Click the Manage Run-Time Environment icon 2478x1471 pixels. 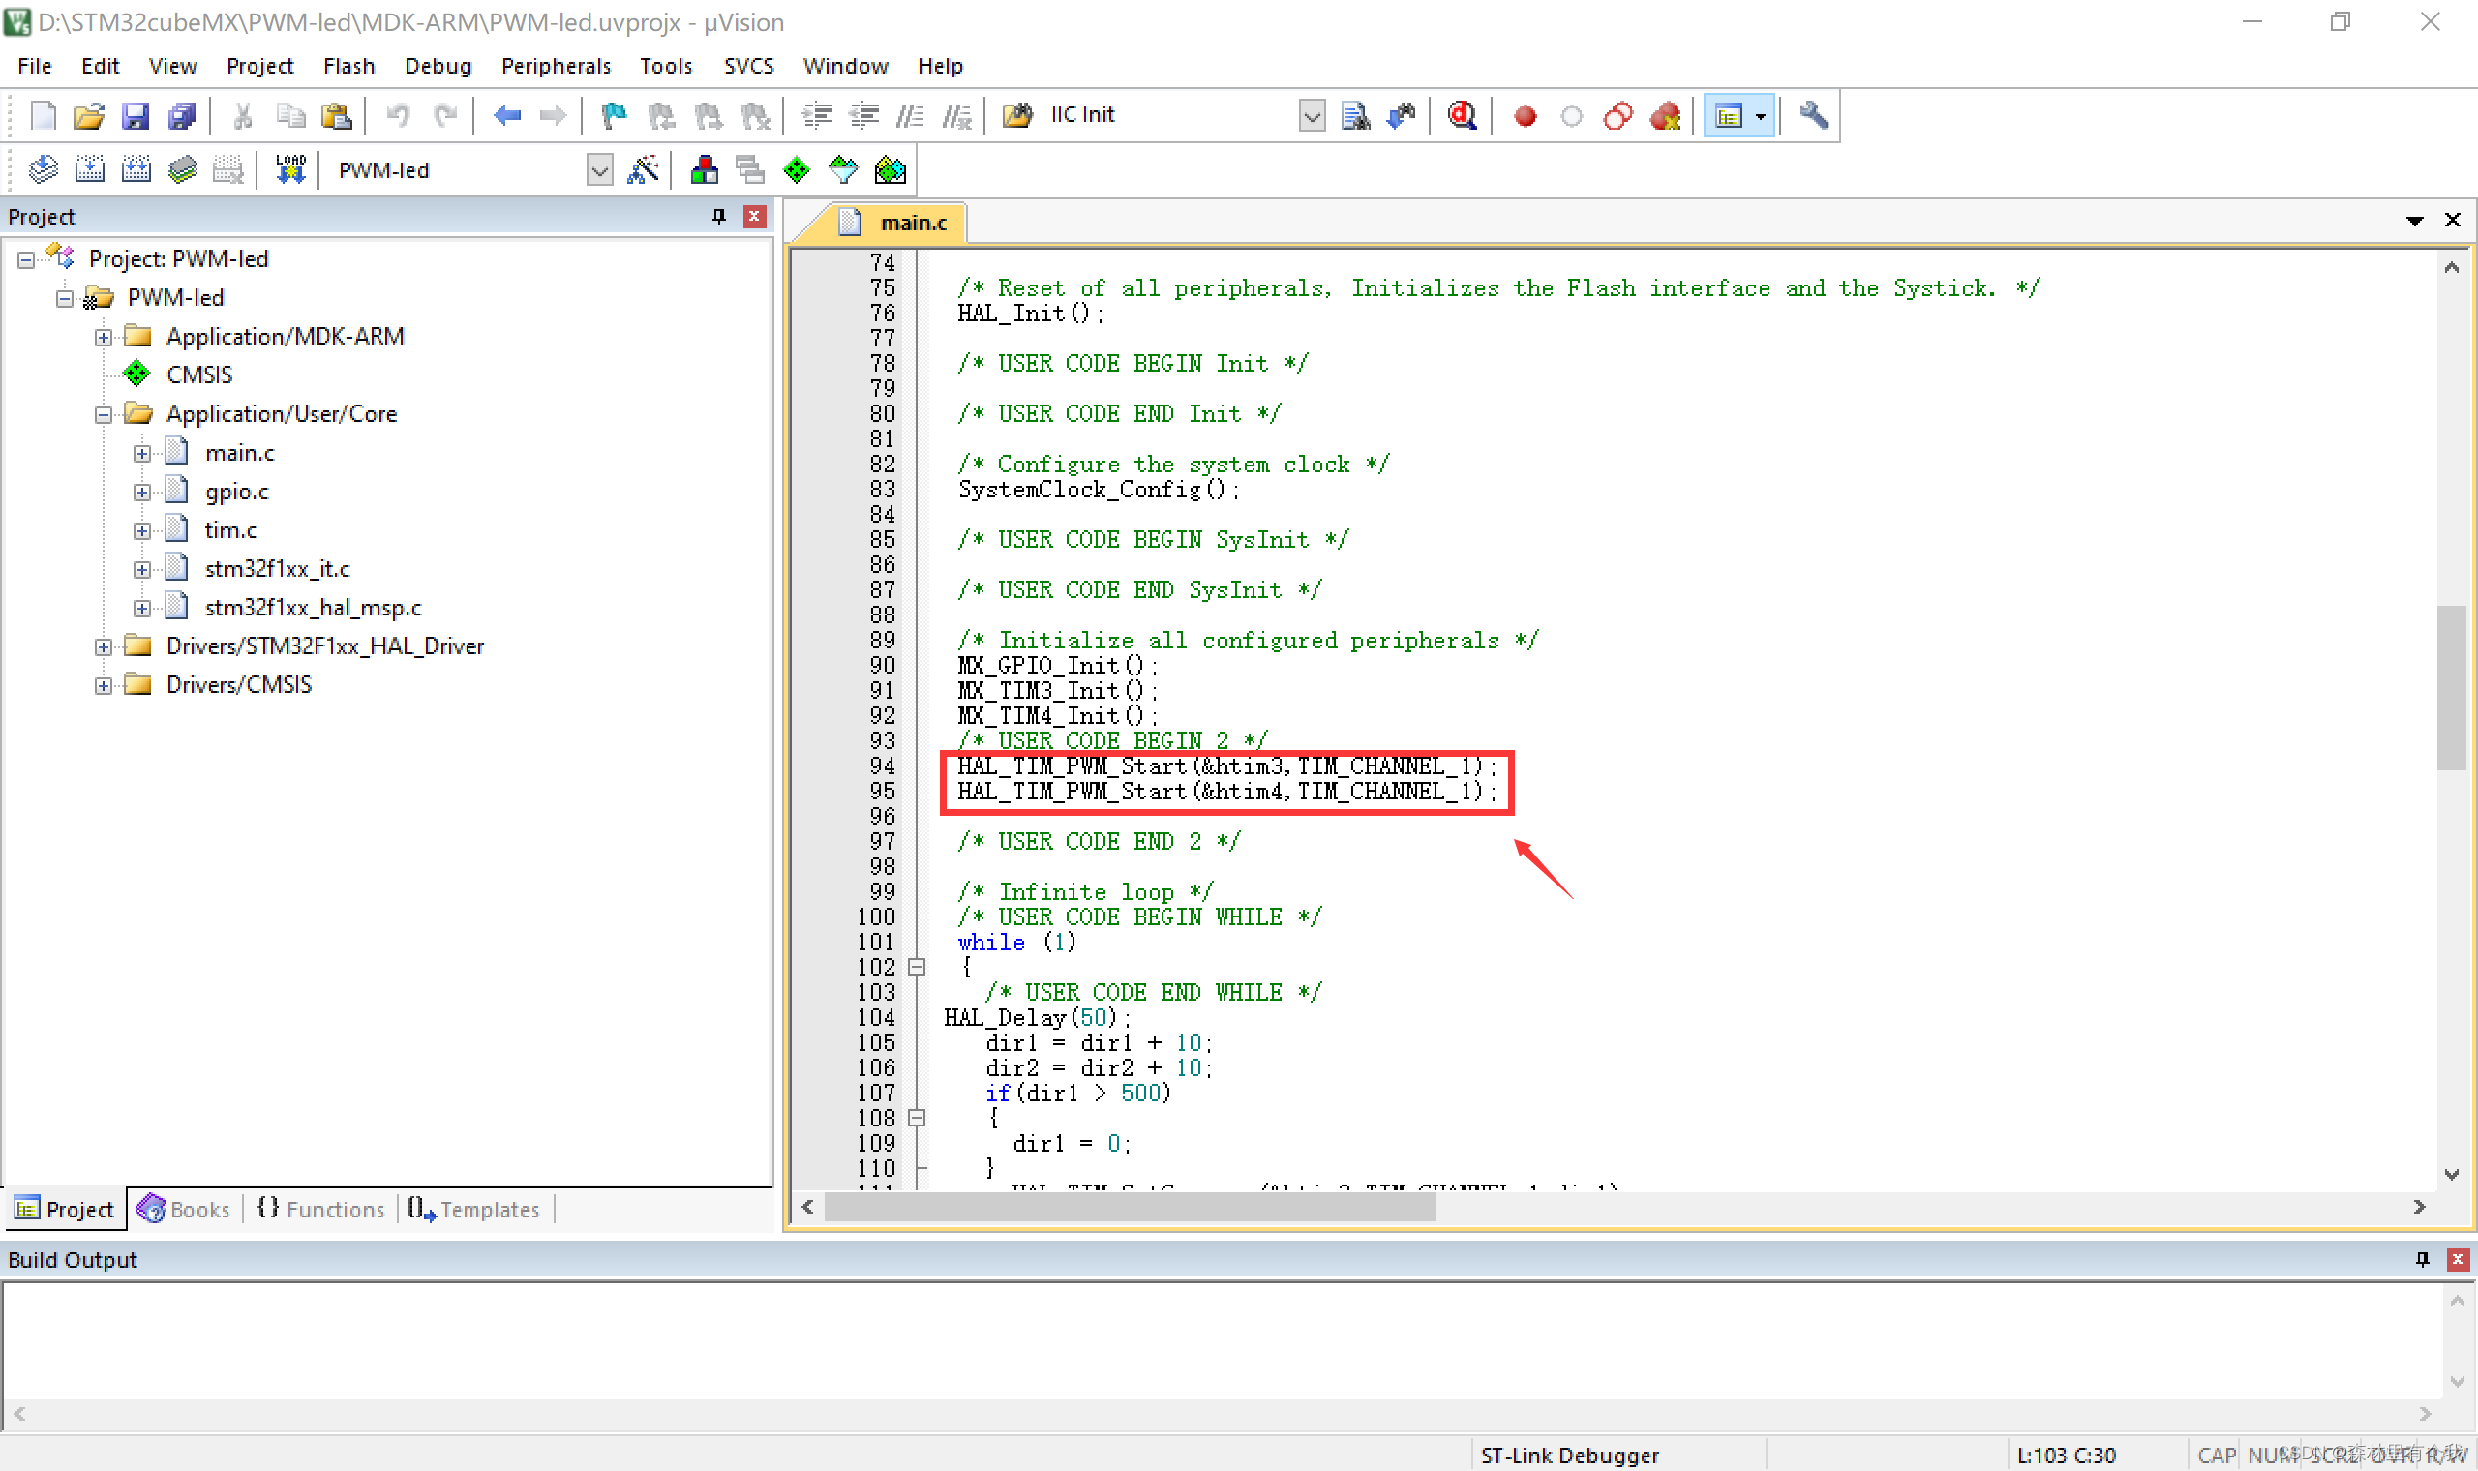[x=796, y=170]
